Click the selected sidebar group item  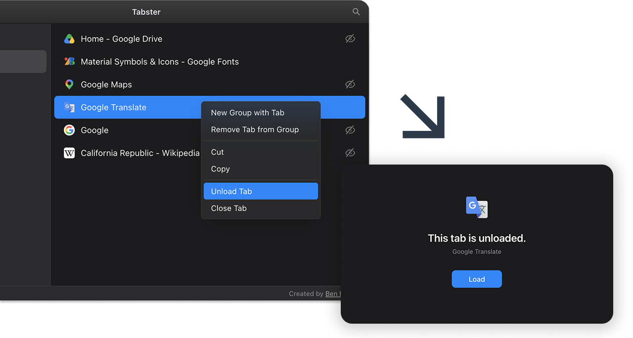(23, 62)
